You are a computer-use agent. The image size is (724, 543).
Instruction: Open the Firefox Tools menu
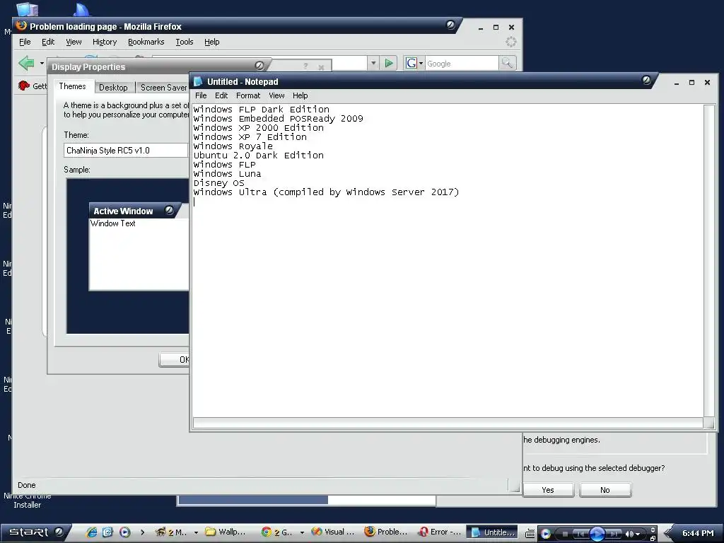(185, 42)
